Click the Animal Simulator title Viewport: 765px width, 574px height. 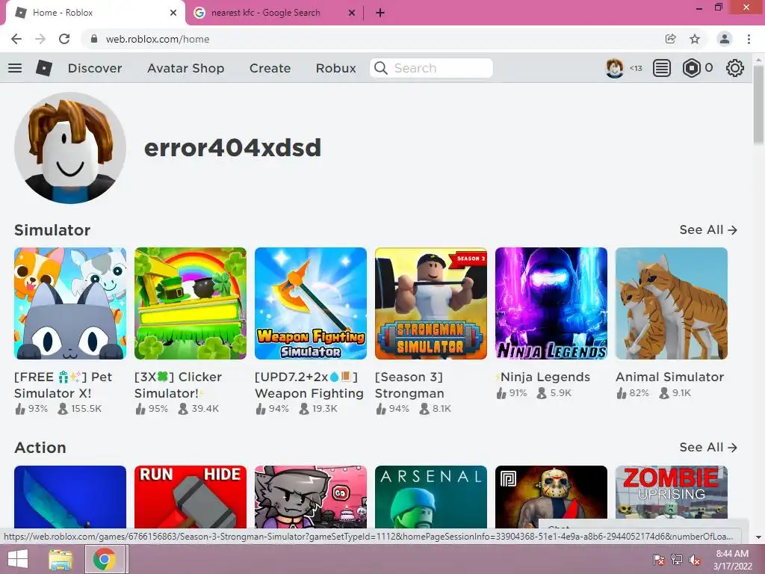click(x=670, y=377)
